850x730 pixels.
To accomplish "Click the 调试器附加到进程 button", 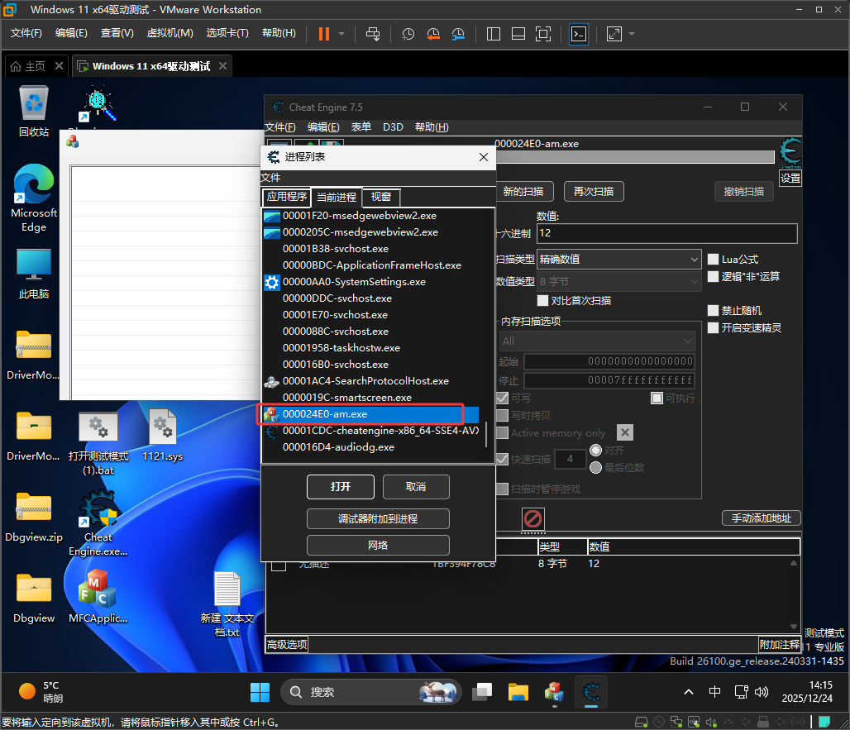I will tap(378, 518).
